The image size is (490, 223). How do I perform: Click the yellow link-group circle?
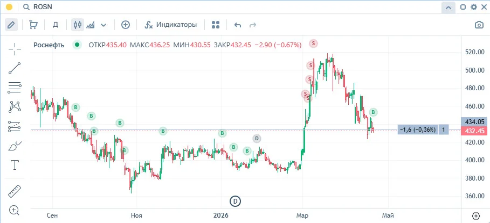[x=9, y=7]
